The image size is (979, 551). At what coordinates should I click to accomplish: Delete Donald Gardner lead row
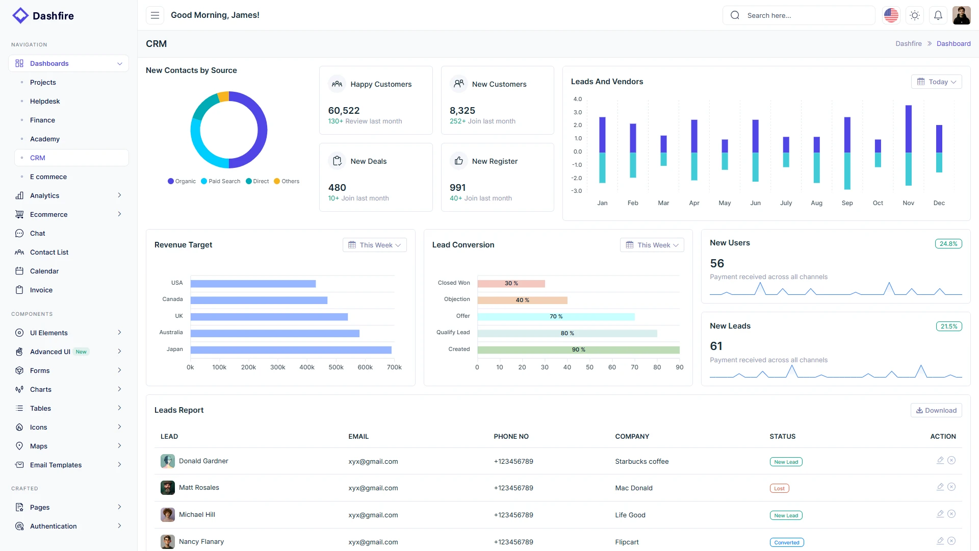pos(951,460)
